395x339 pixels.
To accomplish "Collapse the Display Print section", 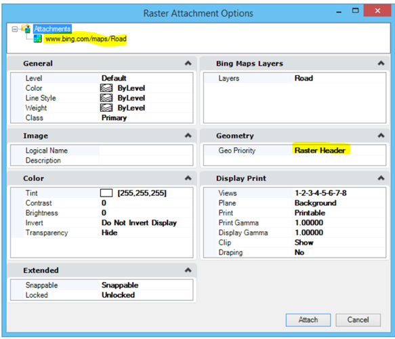I will [381, 178].
